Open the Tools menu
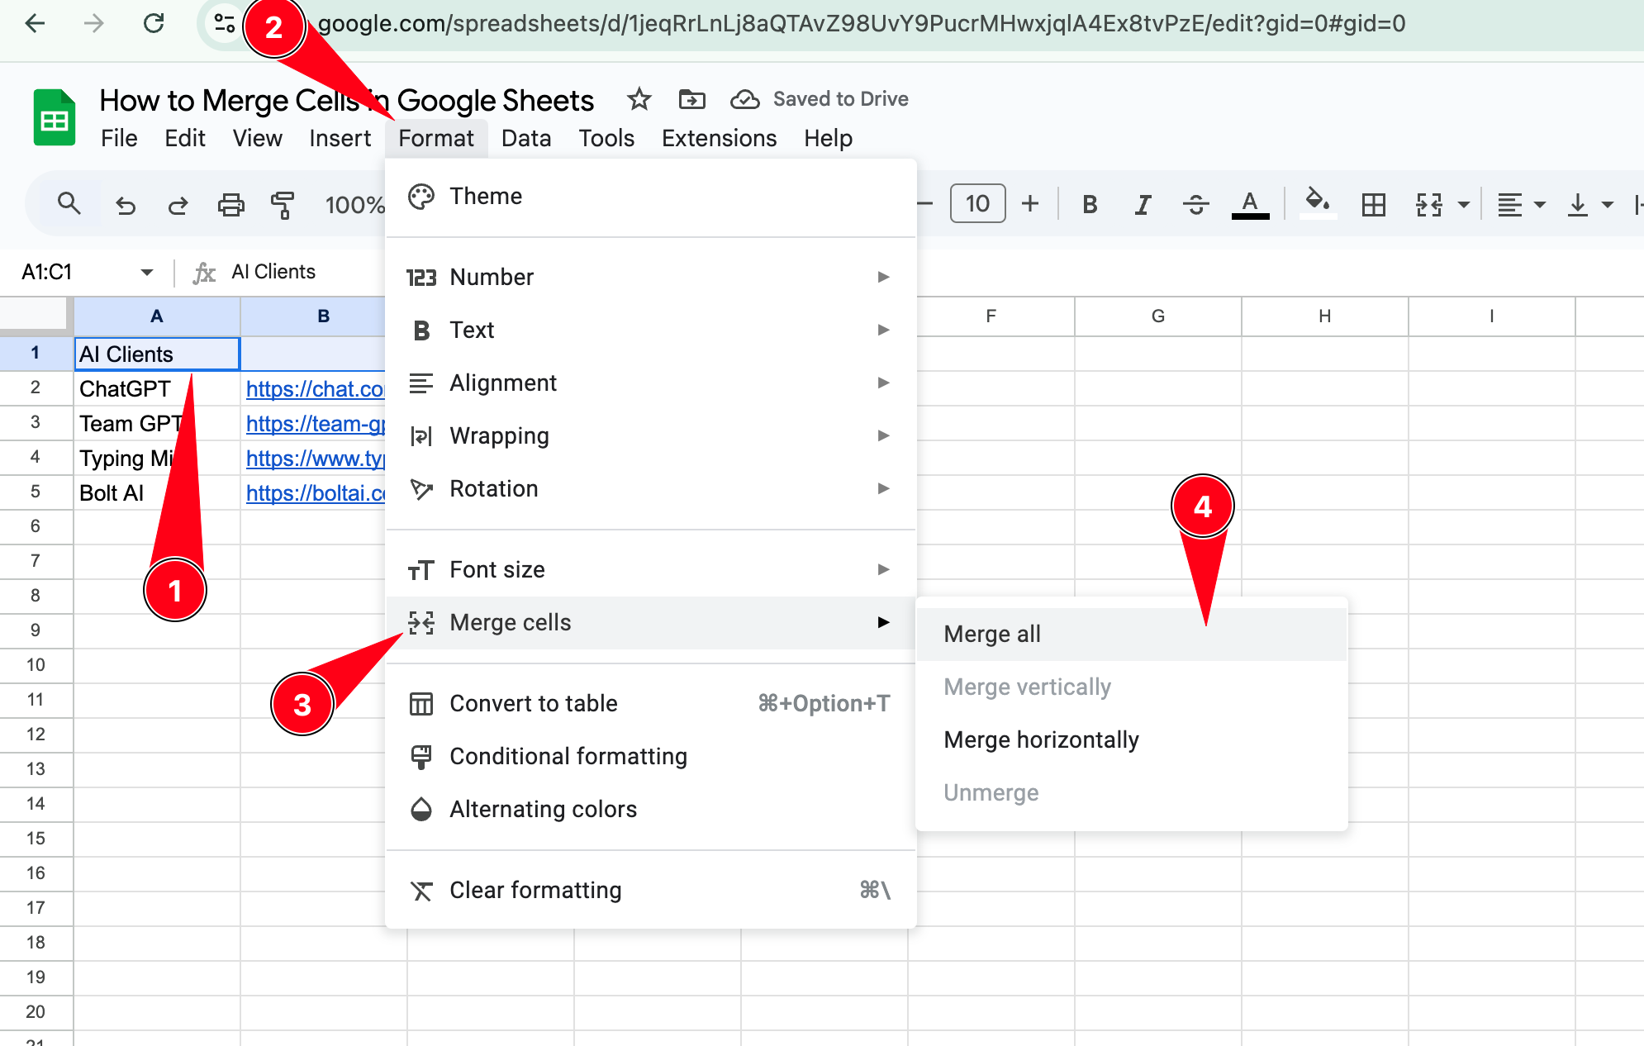Screen dimensions: 1644x1046 point(606,138)
